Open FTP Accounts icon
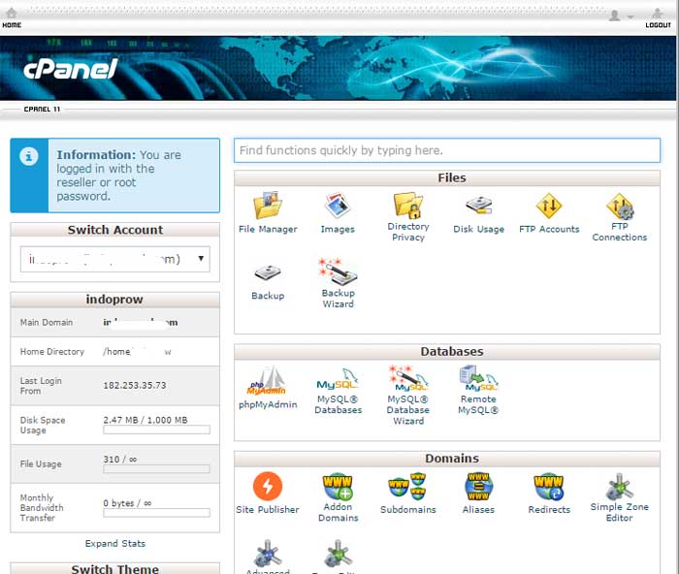Image resolution: width=679 pixels, height=574 pixels. coord(549,206)
